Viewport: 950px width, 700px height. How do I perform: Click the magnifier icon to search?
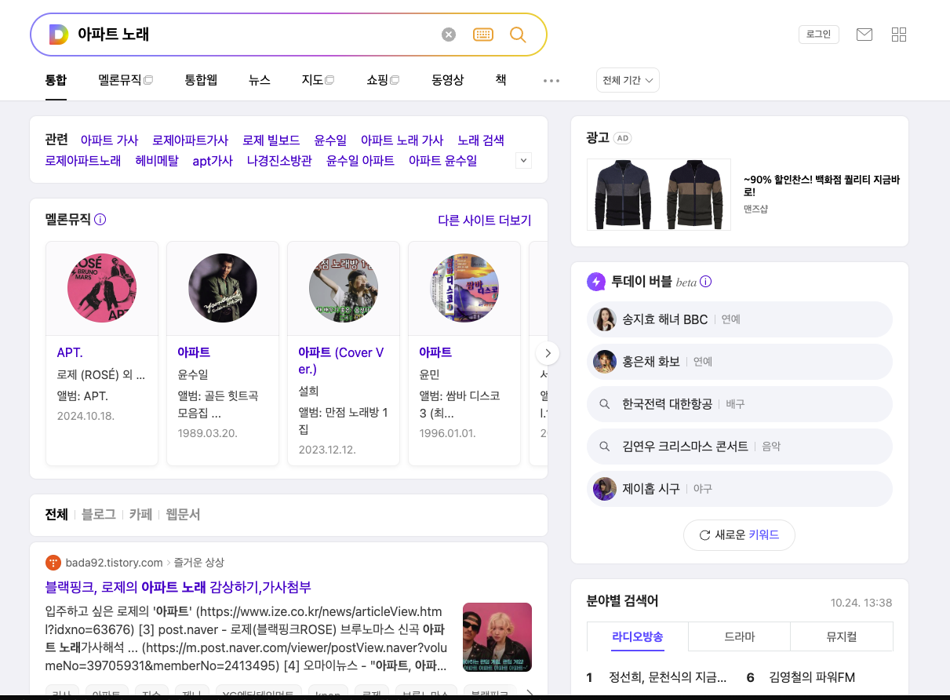point(517,34)
